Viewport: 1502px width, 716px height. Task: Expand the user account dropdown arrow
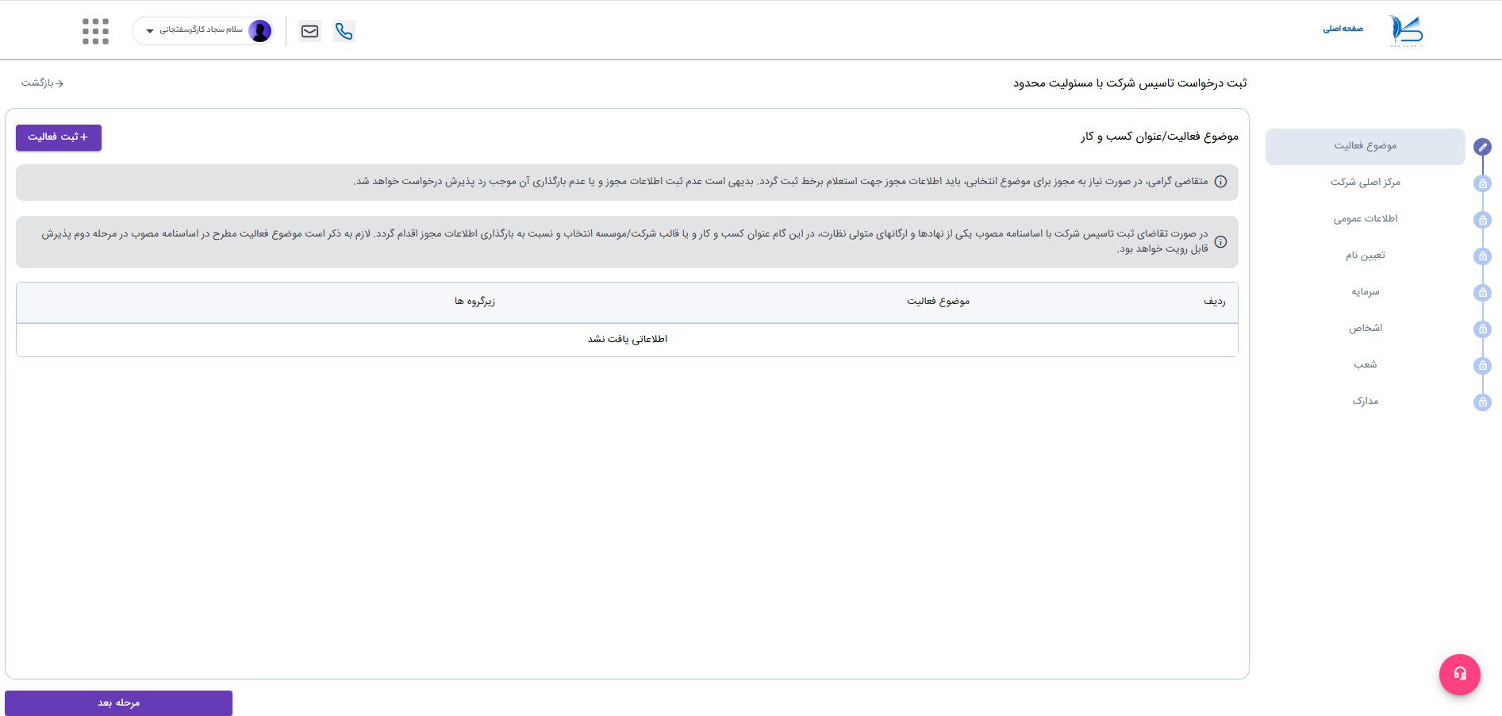(149, 31)
